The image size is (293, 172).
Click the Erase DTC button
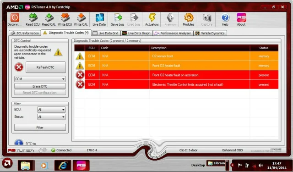coord(40,86)
